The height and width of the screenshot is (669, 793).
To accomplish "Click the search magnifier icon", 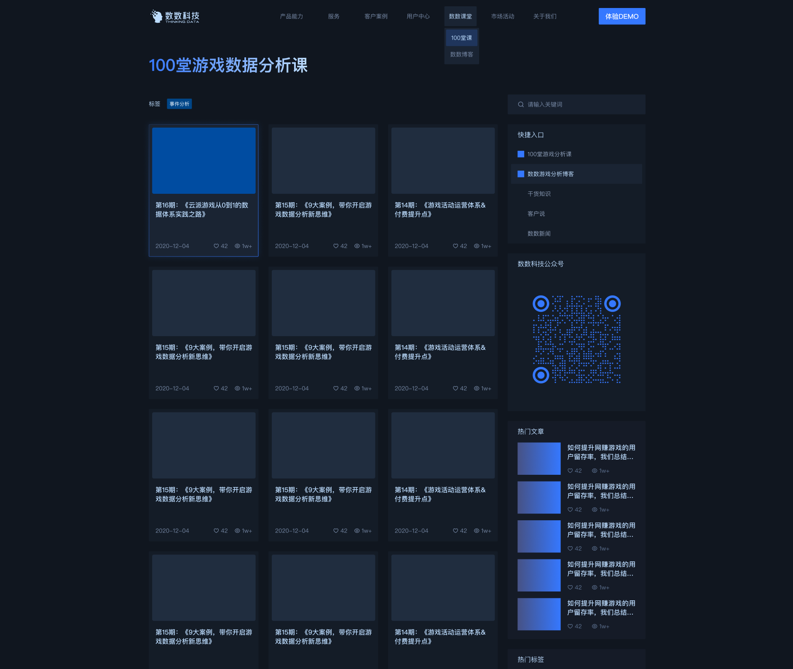I will pyautogui.click(x=521, y=104).
